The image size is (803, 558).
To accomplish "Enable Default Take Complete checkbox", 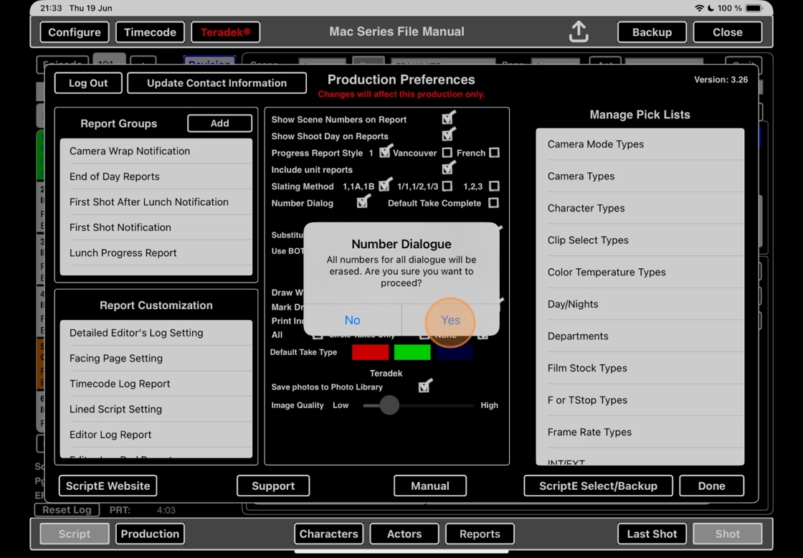I will pos(494,203).
